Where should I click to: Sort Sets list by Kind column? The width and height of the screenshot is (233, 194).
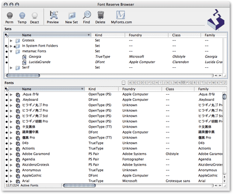point(108,35)
